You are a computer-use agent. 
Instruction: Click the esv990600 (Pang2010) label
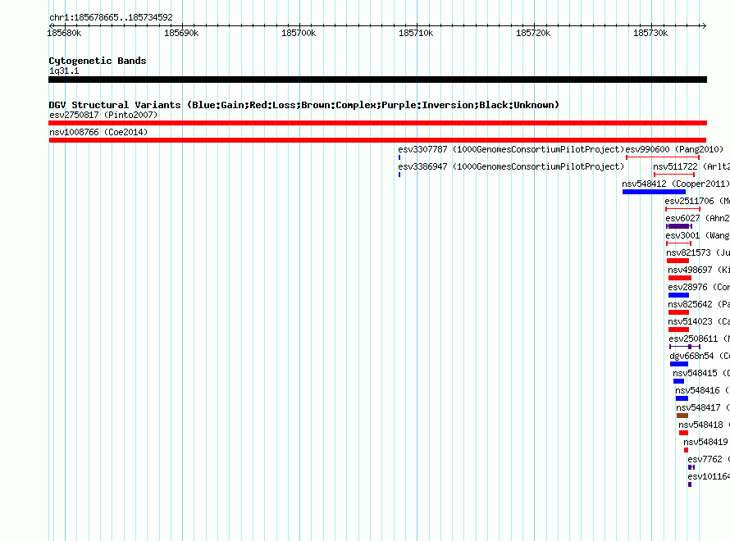tap(674, 149)
